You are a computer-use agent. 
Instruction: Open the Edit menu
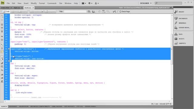click(13, 3)
